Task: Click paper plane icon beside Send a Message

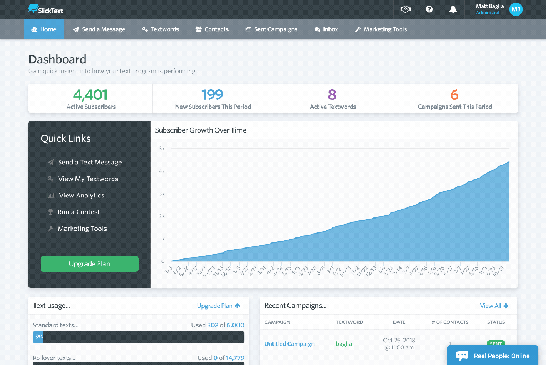Action: point(76,29)
